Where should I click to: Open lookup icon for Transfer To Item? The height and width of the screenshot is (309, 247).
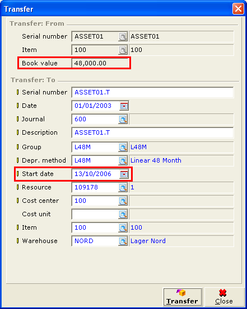[123, 228]
